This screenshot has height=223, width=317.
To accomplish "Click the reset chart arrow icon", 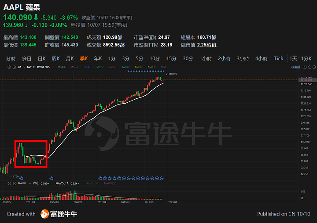I will tap(305, 67).
